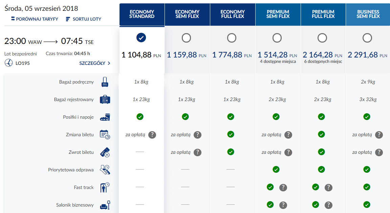
Task: Click the ticket change calendar icon
Action: [x=105, y=135]
